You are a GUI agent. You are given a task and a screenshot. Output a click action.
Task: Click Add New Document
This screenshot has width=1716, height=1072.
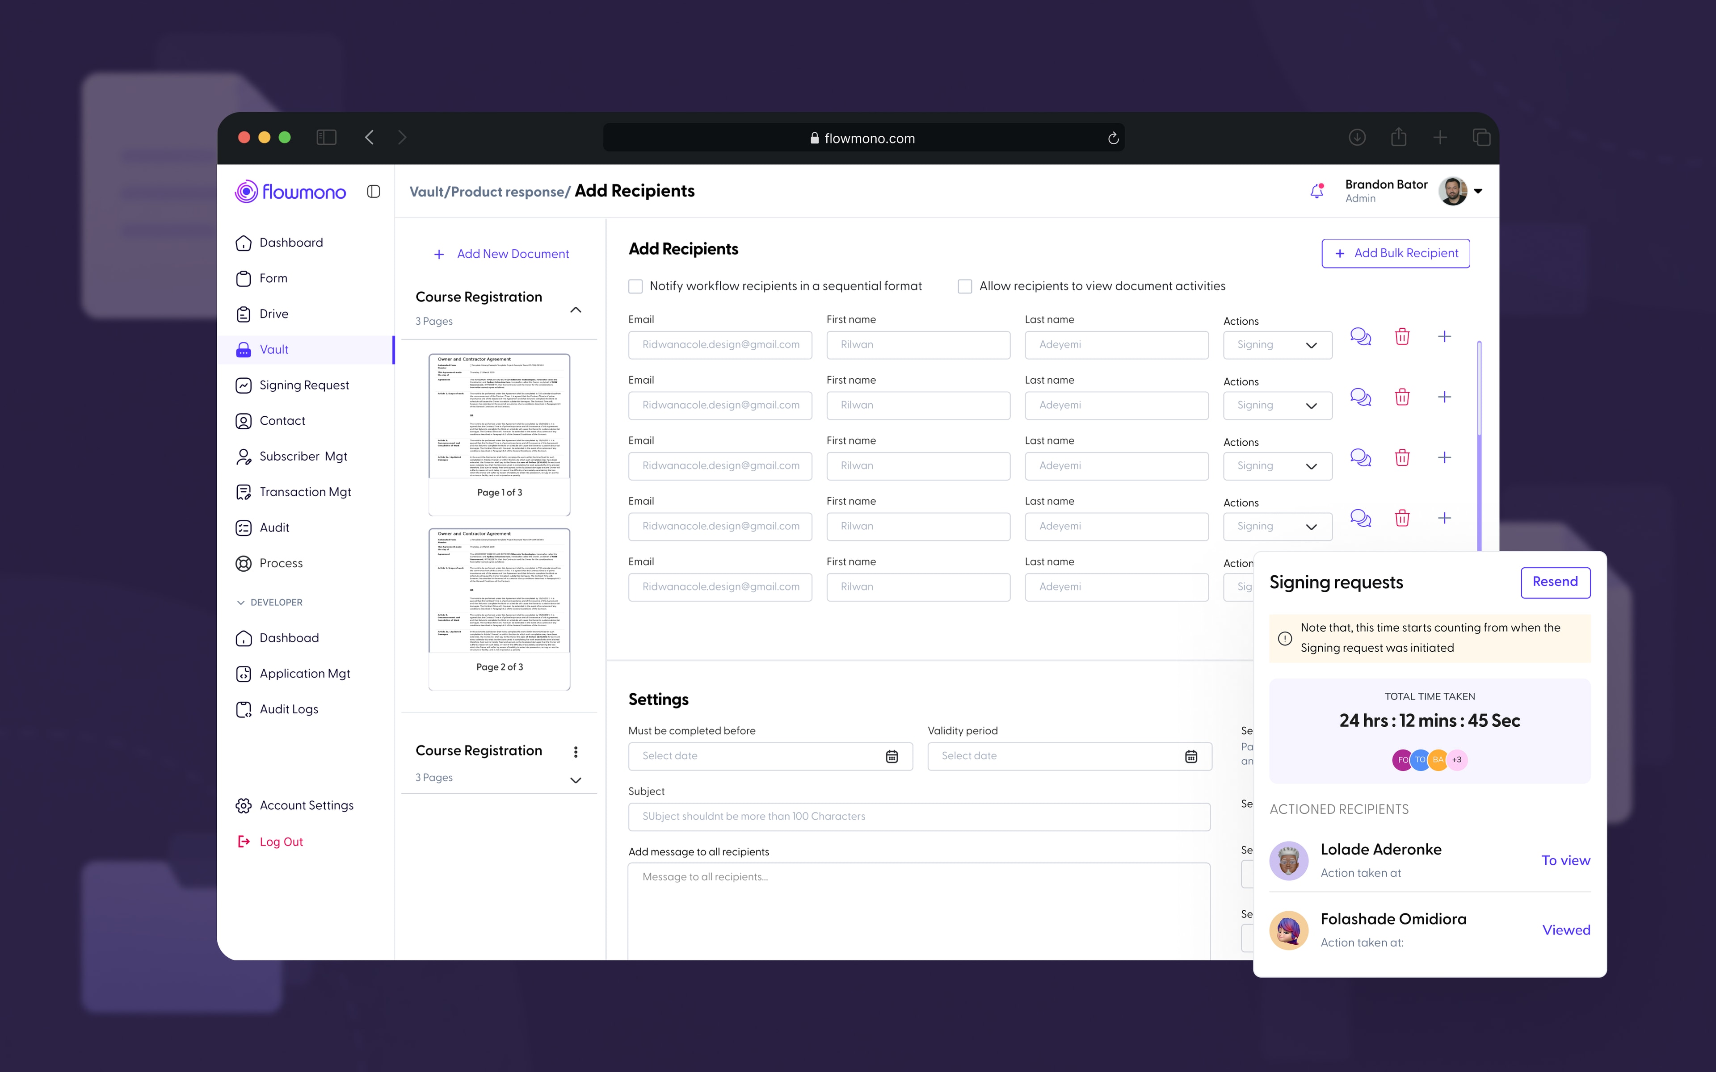tap(501, 254)
